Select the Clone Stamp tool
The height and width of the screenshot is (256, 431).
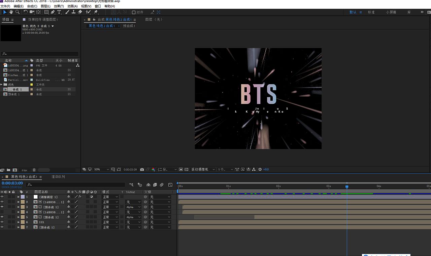(x=73, y=12)
